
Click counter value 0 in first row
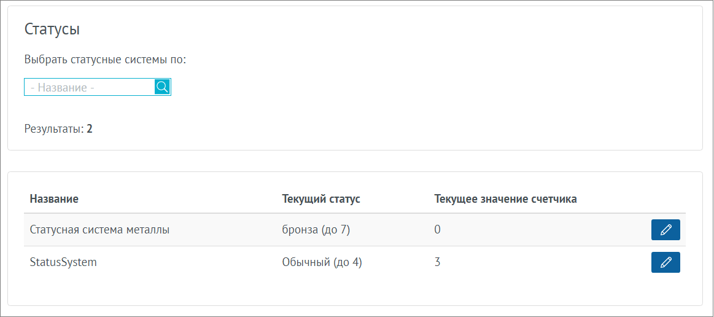(x=437, y=230)
